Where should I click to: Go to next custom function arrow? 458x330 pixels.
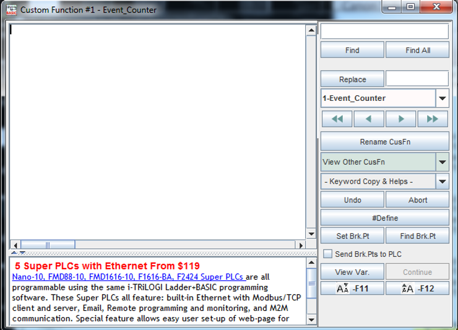(x=401, y=119)
